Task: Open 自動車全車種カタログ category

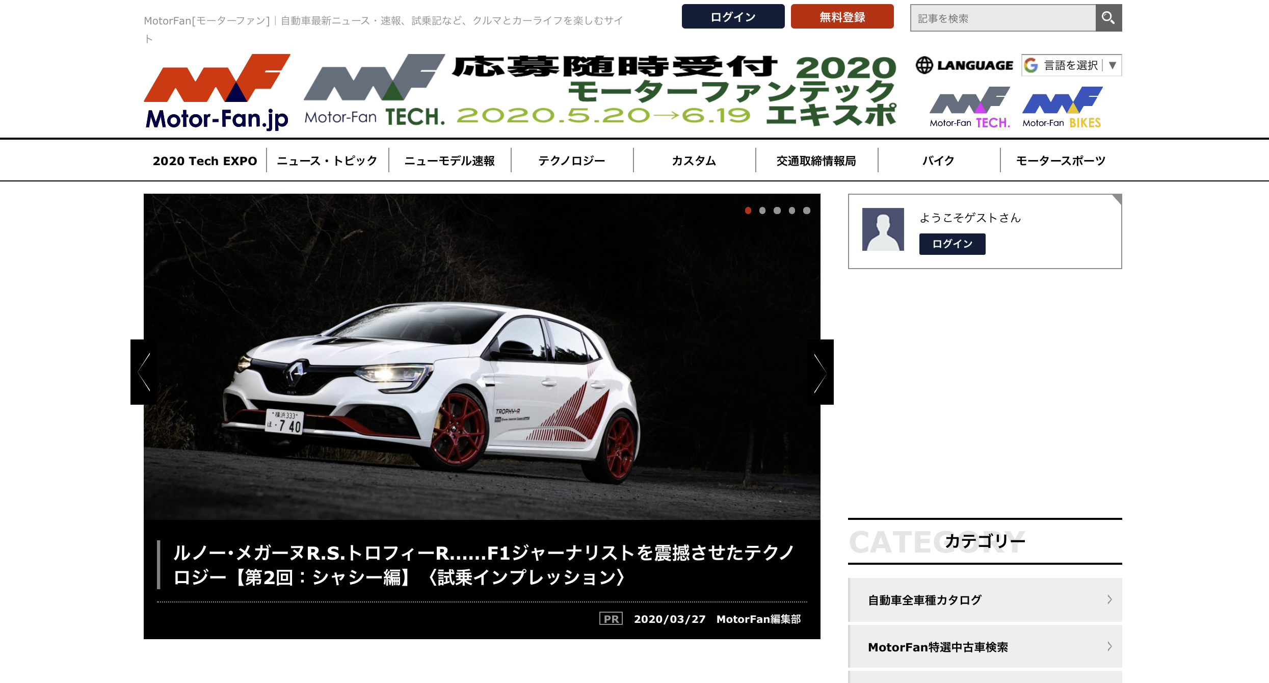Action: (x=985, y=599)
